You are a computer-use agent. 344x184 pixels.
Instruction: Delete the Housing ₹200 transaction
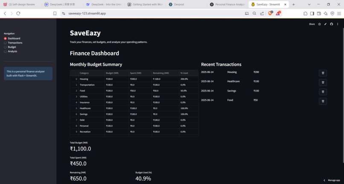point(323,73)
